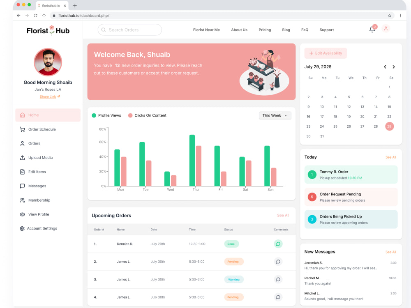This screenshot has width=411, height=308.
Task: Open Support menu item
Action: (327, 30)
